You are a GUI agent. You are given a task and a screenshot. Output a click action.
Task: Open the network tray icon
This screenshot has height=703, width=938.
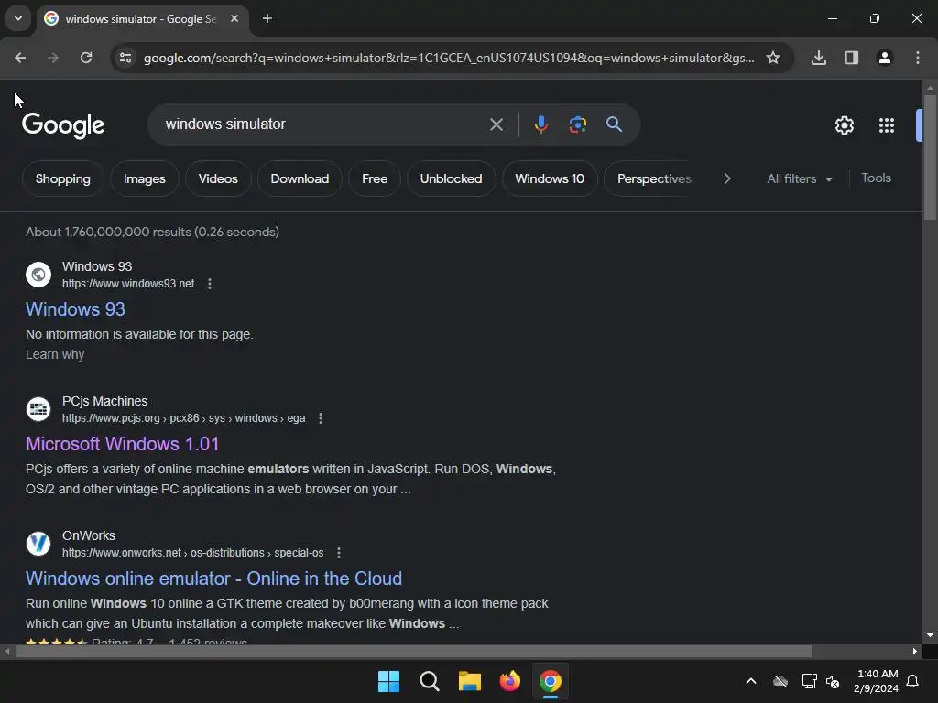click(x=809, y=681)
